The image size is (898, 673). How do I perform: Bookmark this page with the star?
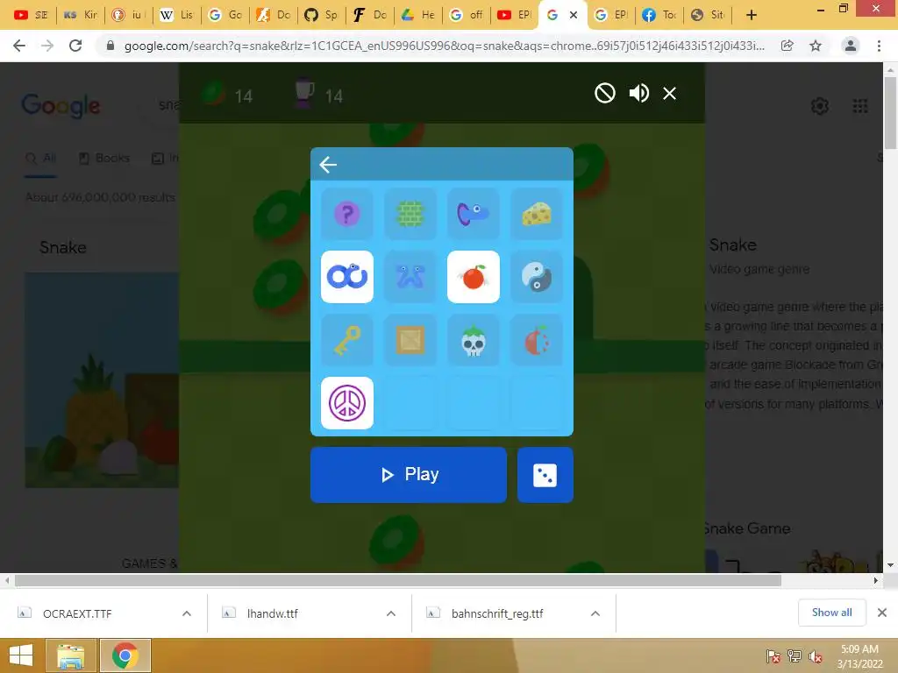point(816,46)
